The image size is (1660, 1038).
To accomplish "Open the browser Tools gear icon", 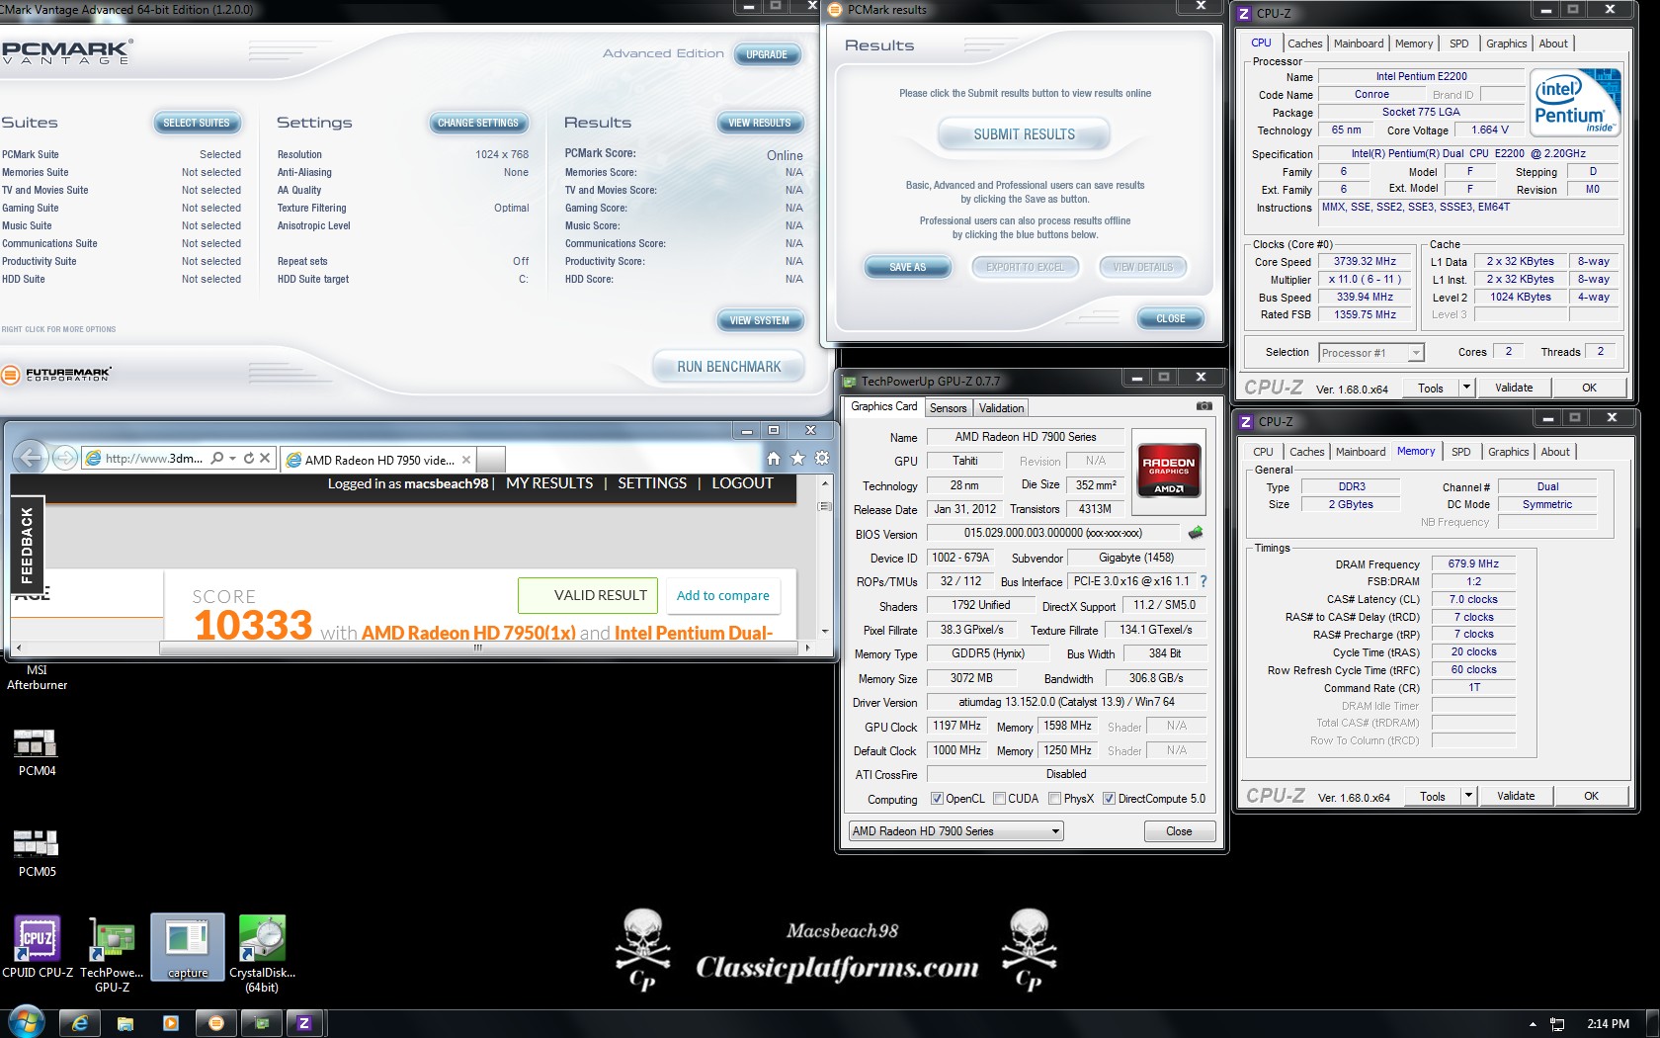I will click(x=822, y=458).
